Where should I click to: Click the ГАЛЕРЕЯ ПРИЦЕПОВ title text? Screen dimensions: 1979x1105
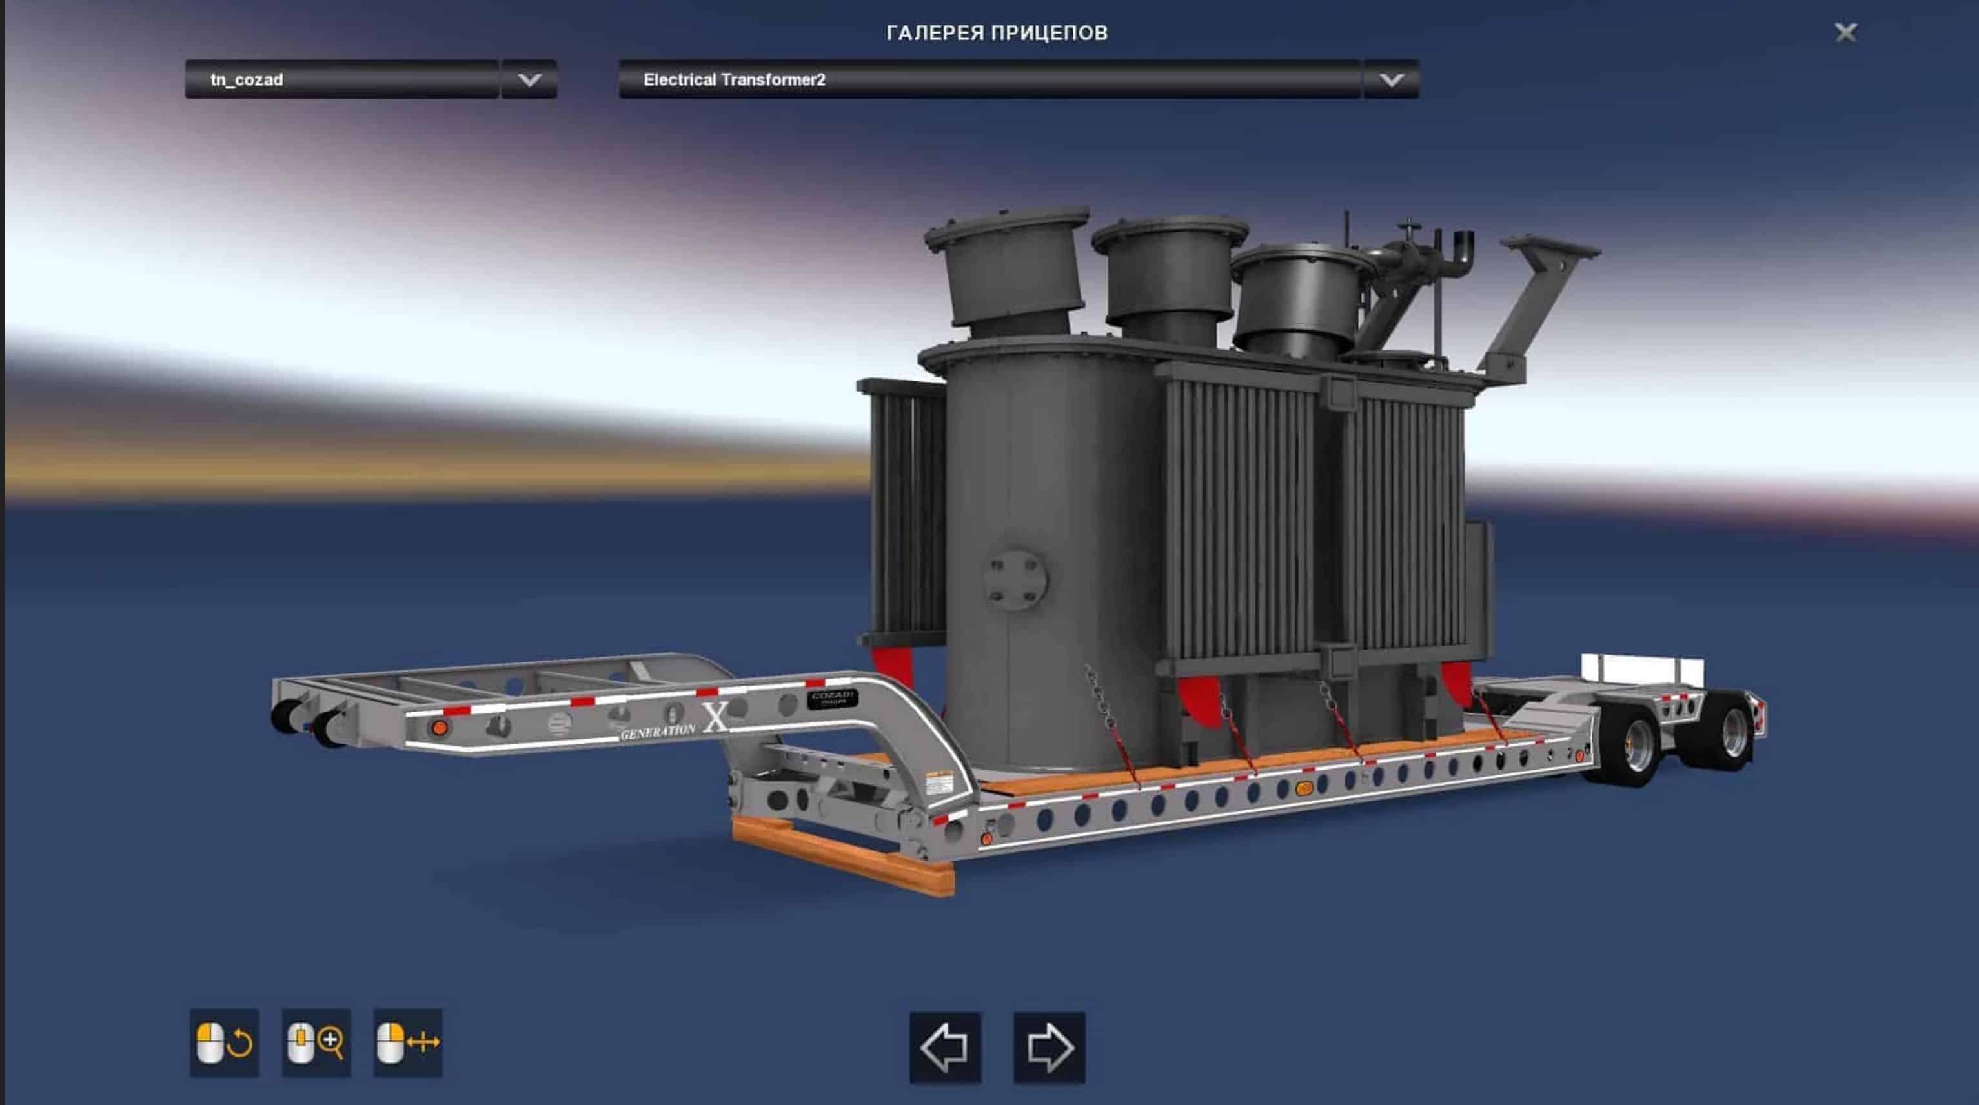tap(997, 33)
